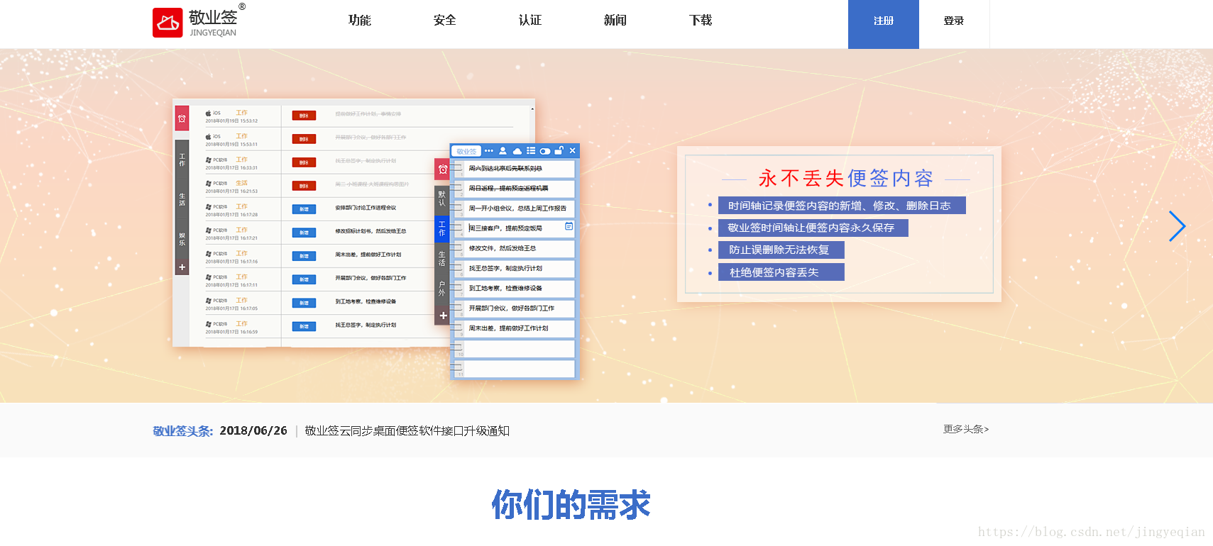Open the 更多头条> link

click(966, 429)
